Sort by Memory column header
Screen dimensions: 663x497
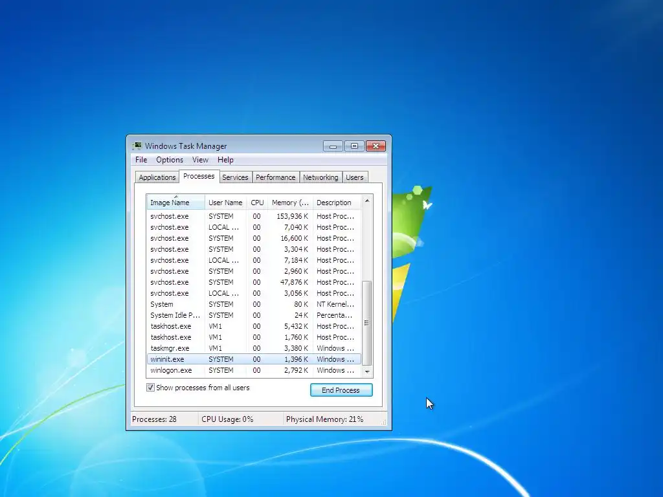(x=290, y=203)
